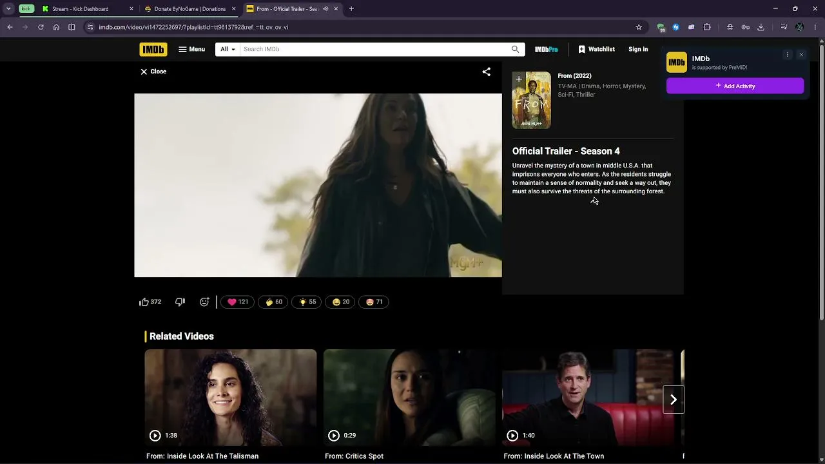825x464 pixels.
Task: Open the add reaction picker
Action: pyautogui.click(x=204, y=302)
